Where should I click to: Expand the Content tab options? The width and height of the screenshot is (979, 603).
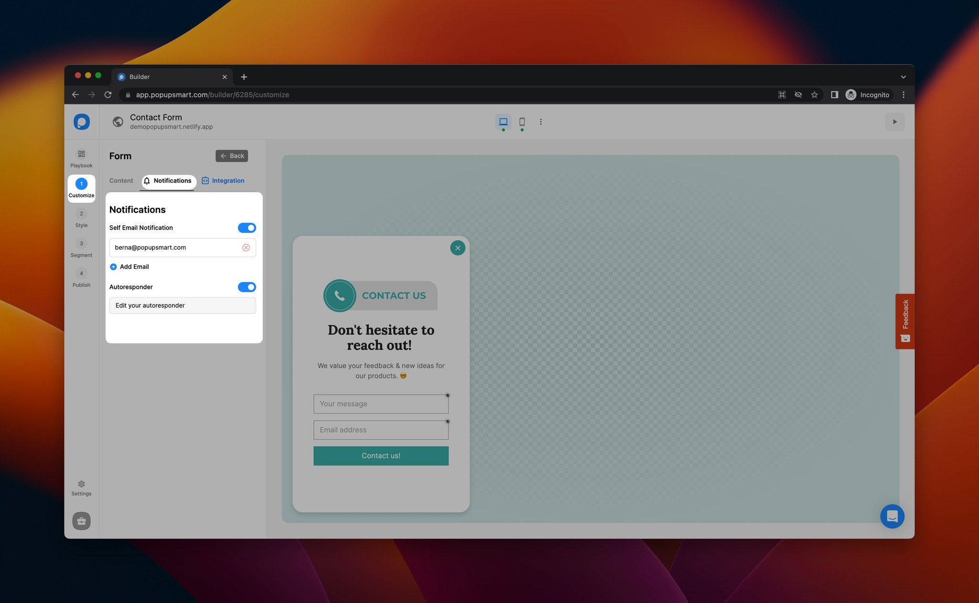point(121,180)
